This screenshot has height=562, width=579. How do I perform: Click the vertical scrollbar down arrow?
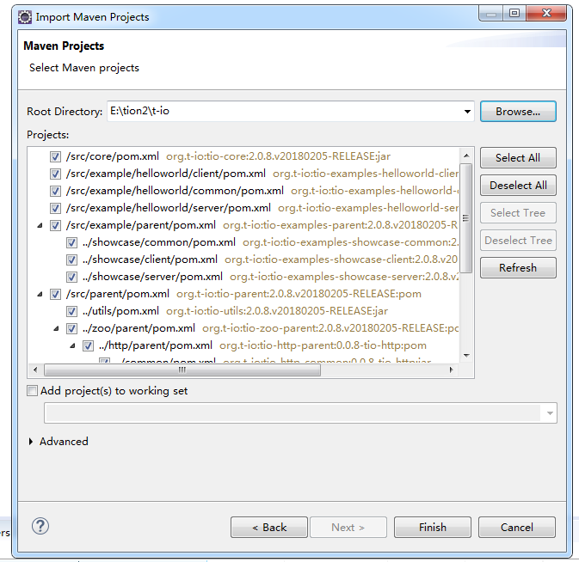pyautogui.click(x=466, y=356)
